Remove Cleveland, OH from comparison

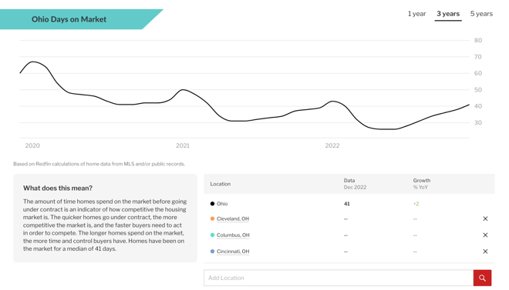point(485,218)
